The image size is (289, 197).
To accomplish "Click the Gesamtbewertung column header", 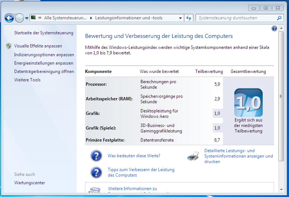I will coord(248,72).
